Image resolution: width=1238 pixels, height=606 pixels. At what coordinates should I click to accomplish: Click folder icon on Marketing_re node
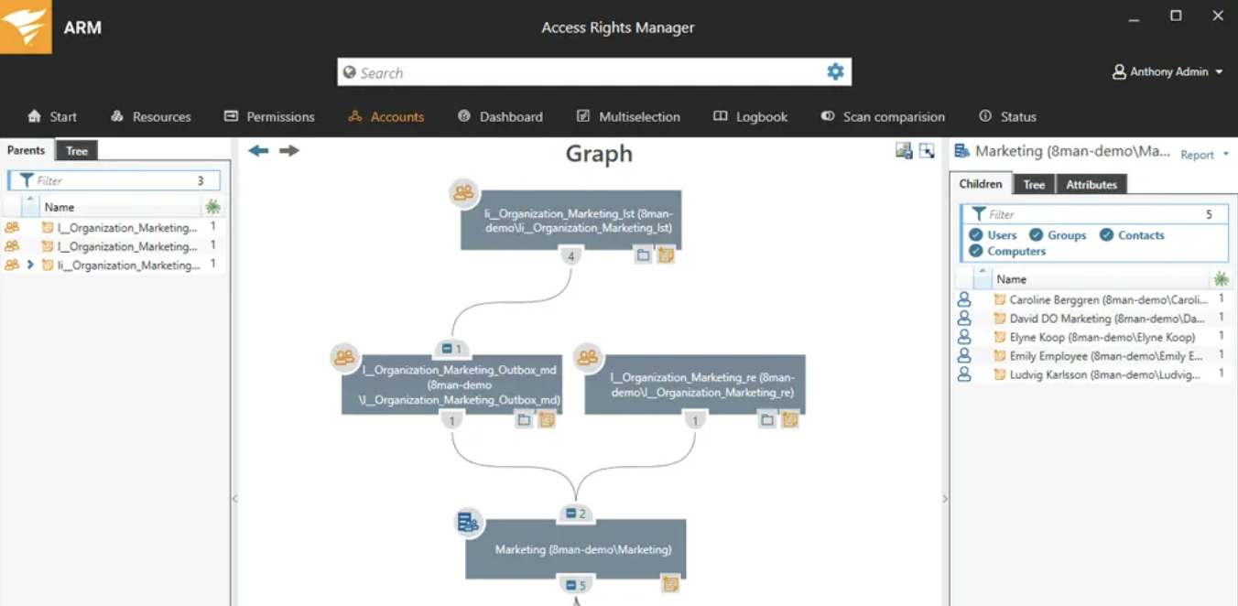pos(767,420)
